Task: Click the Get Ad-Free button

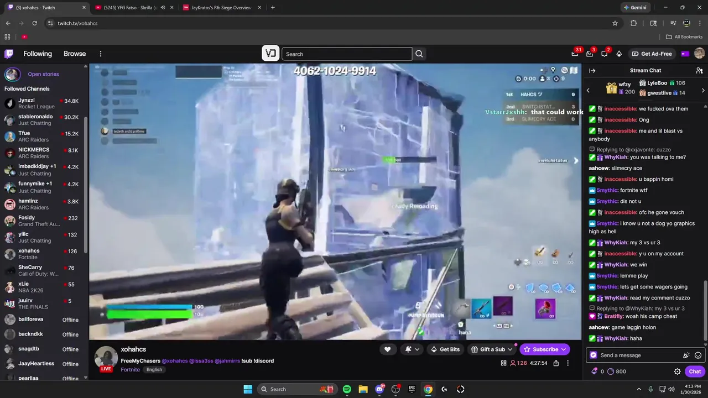Action: [x=652, y=54]
